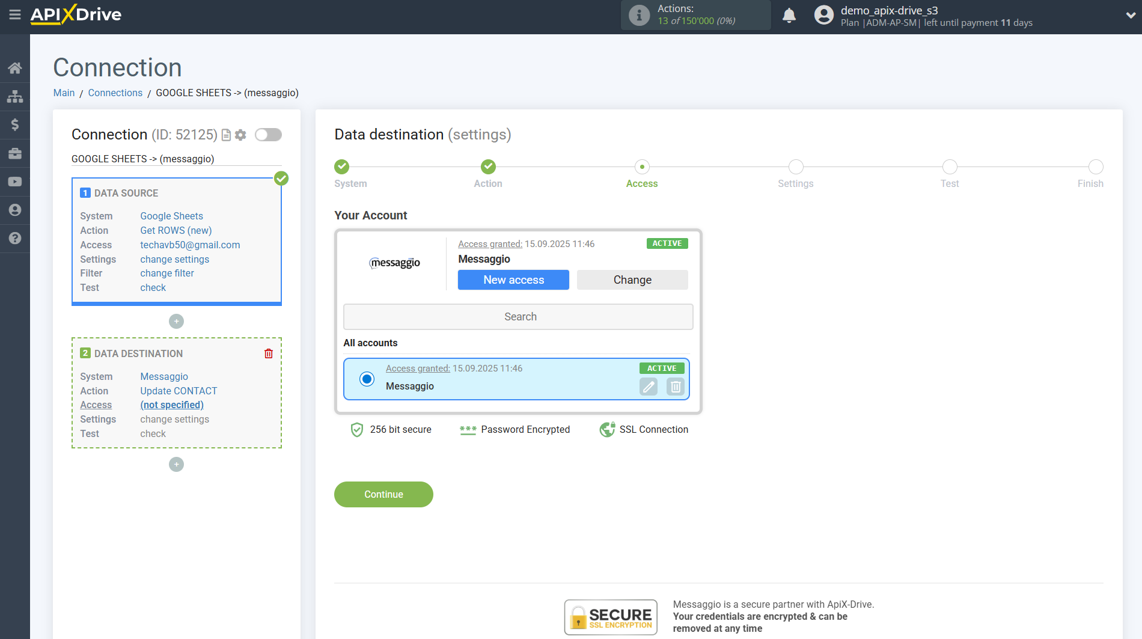Screen dimensions: 1142x639
Task: Click the Continue button
Action: tap(383, 494)
